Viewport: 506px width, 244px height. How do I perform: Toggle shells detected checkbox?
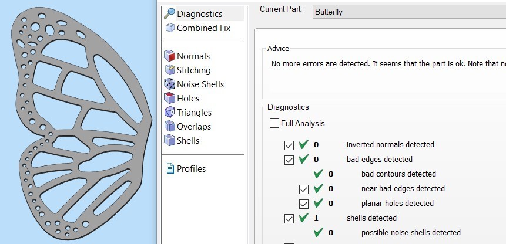pyautogui.click(x=289, y=218)
